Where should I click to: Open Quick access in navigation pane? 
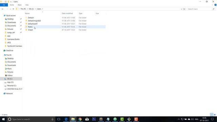[11, 16]
